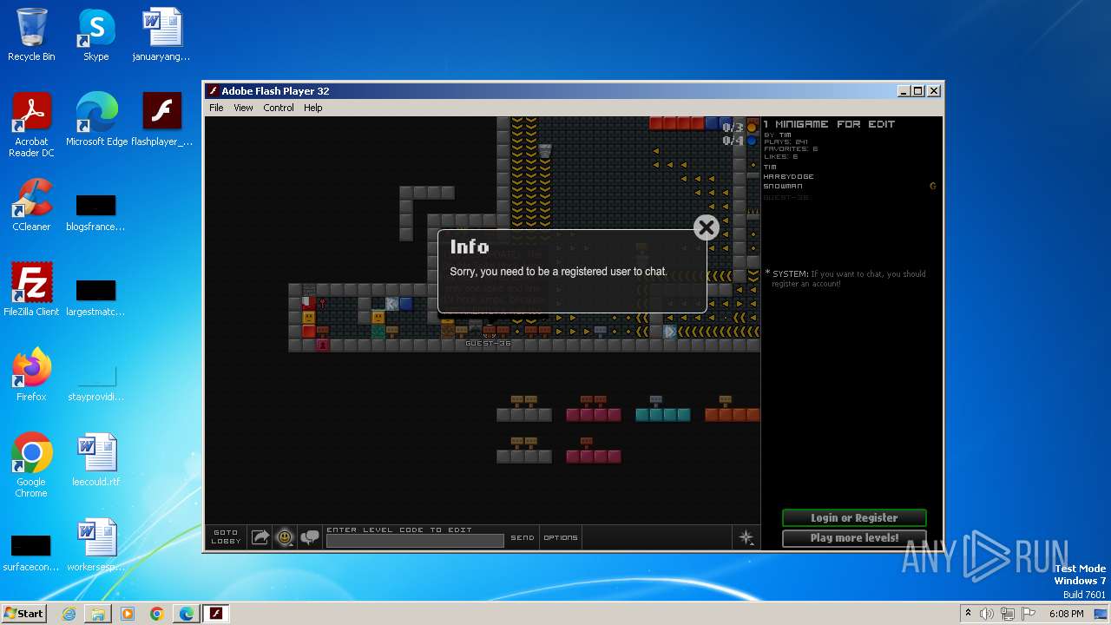Click the volume speaker tray icon
Viewport: 1111px width, 625px height.
point(987,614)
